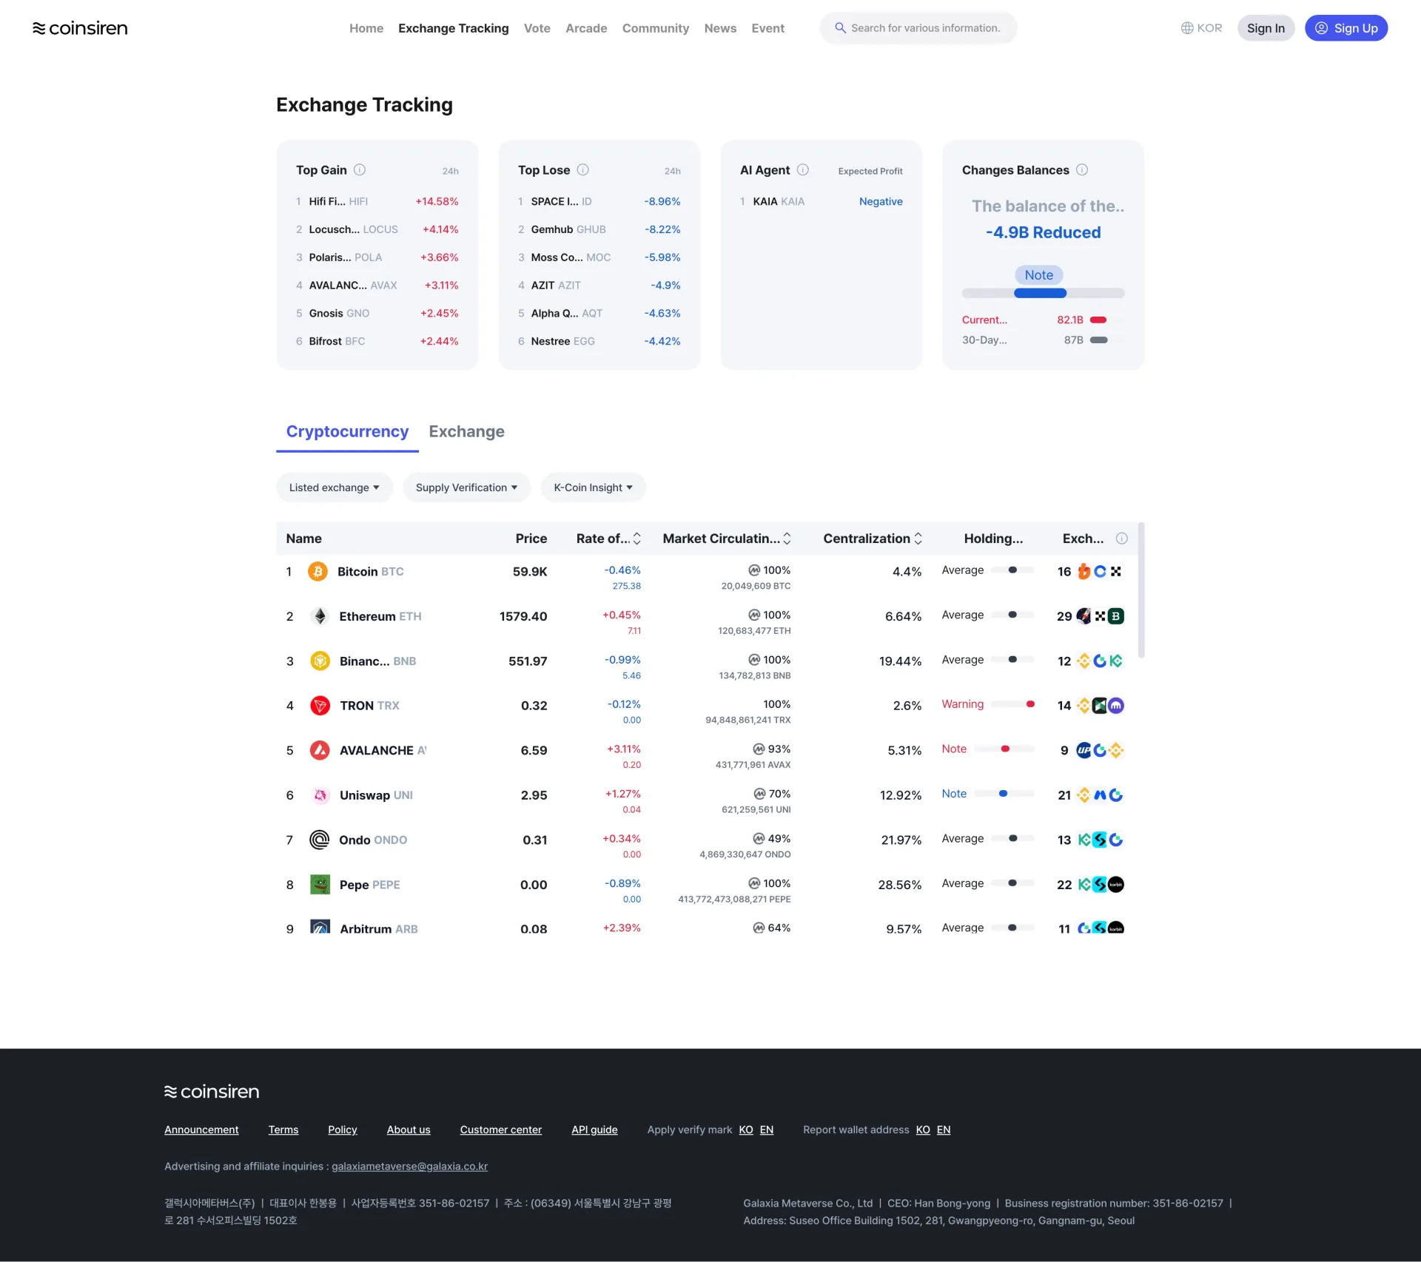
Task: Click the purple exchange icon in TRON row
Action: [x=1116, y=706]
